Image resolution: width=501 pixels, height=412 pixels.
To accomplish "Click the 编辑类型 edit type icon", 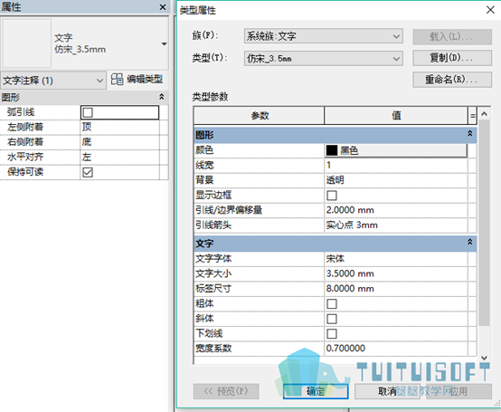I will [117, 79].
